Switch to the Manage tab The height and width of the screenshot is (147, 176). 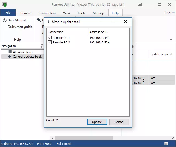pyautogui.click(x=98, y=13)
